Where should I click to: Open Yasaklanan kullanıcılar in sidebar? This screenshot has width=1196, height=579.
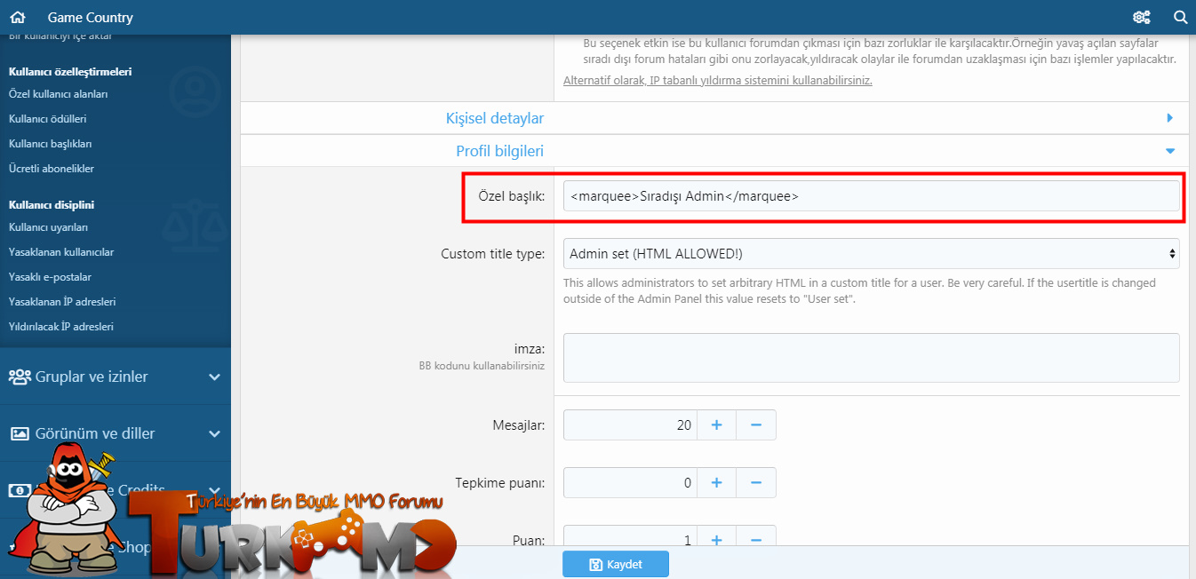[61, 252]
